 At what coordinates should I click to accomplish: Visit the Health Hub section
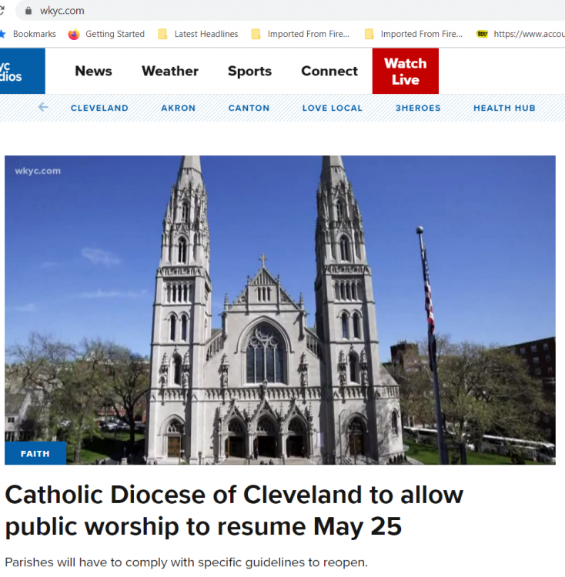point(504,108)
